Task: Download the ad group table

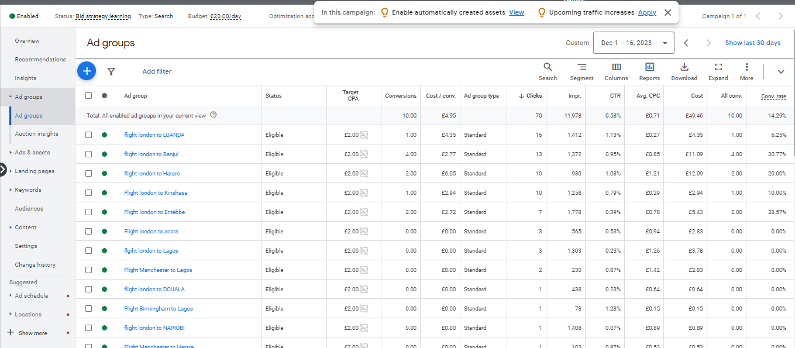Action: 684,71
